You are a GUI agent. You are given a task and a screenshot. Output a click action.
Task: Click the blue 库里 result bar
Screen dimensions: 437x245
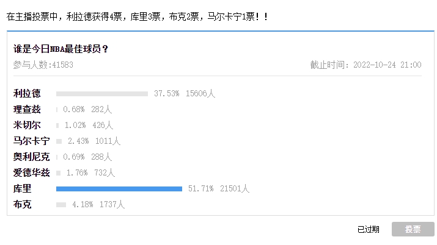(x=119, y=189)
